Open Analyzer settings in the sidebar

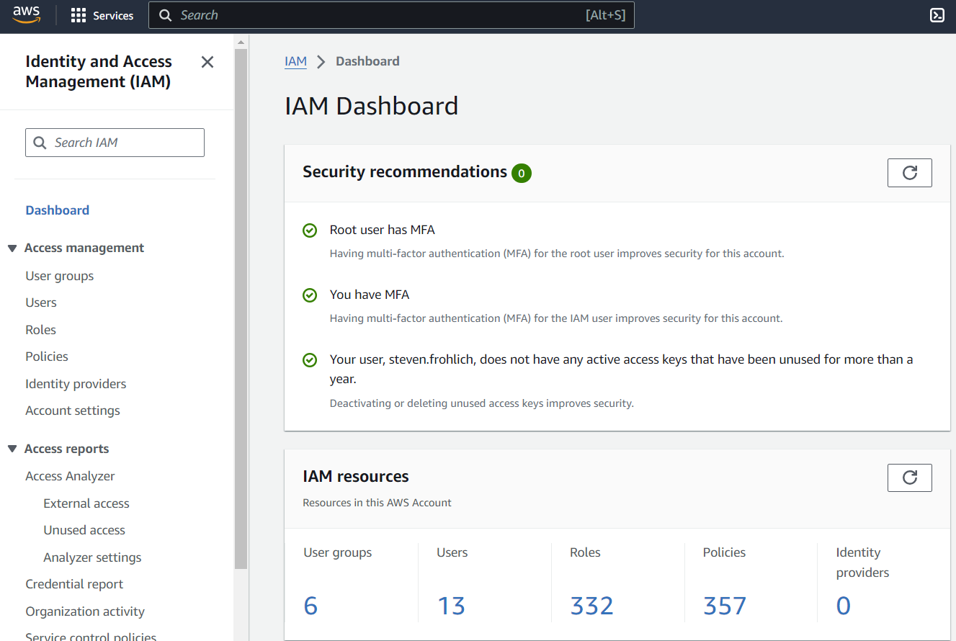point(92,557)
